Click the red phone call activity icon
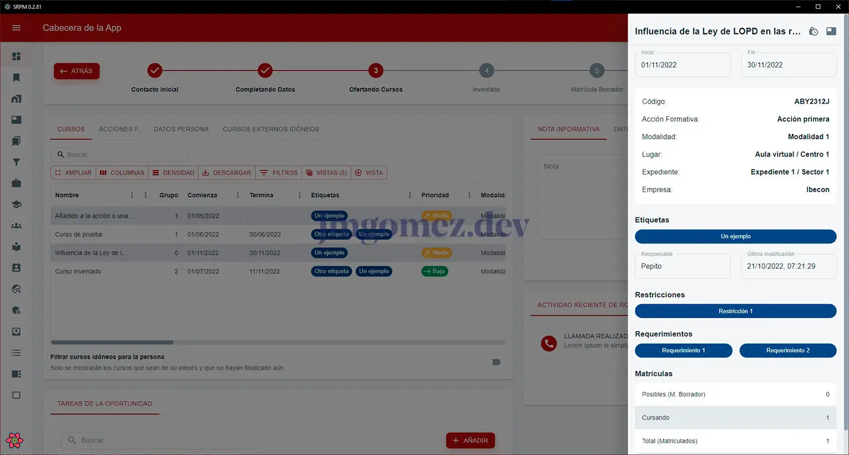 point(548,344)
